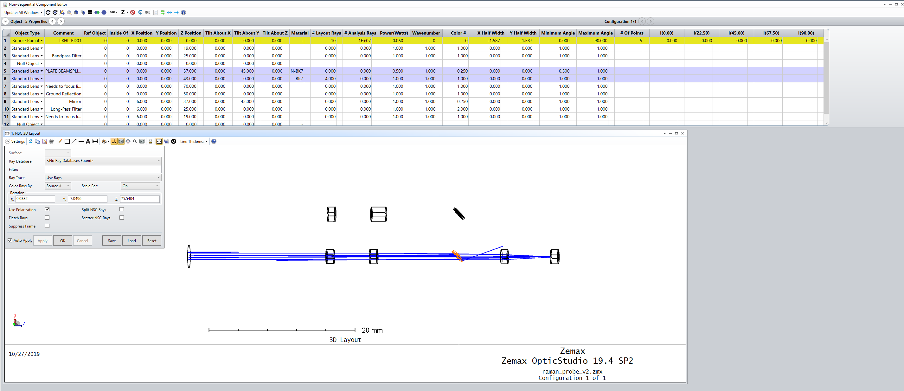Open Ray Database dropdown

click(103, 161)
